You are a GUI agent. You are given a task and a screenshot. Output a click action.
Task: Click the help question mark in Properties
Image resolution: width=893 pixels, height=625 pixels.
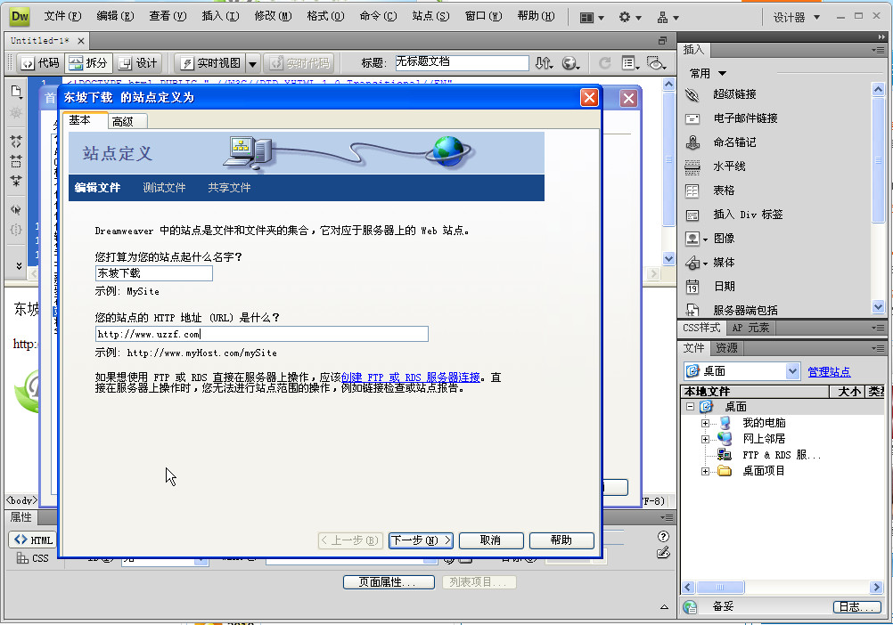coord(663,536)
